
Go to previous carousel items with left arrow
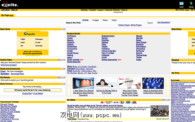(x=69, y=86)
